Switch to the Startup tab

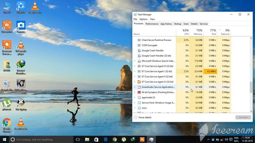[x=178, y=24]
